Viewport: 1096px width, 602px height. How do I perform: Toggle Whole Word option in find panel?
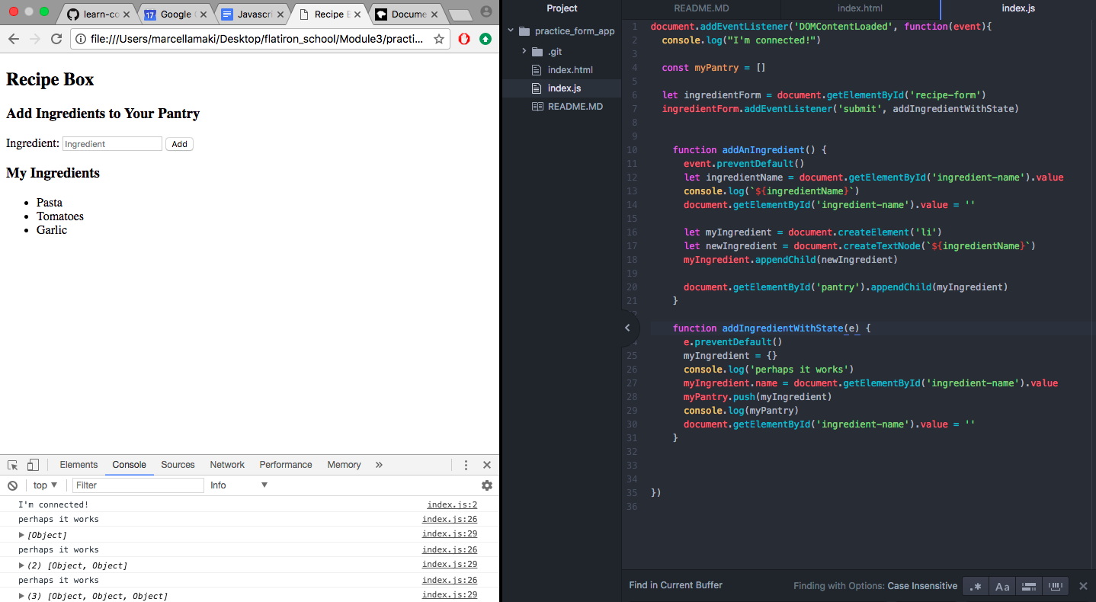[1056, 586]
